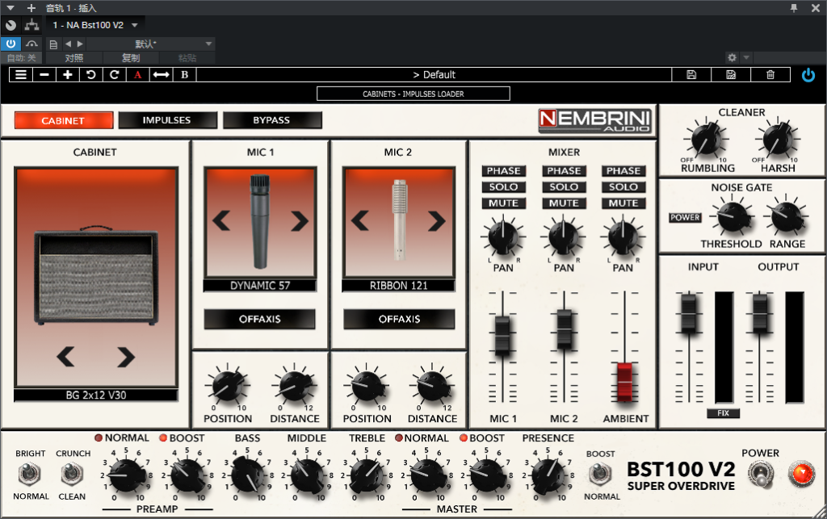Flip the BRIGHT/NORMAL toggle switch

click(29, 474)
